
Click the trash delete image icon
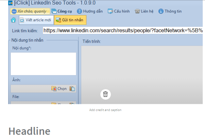(x=106, y=94)
